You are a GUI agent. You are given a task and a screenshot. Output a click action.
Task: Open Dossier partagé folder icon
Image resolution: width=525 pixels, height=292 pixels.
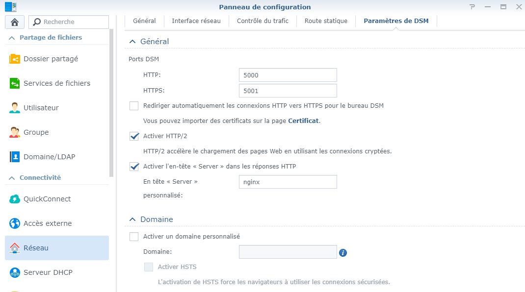(x=15, y=59)
